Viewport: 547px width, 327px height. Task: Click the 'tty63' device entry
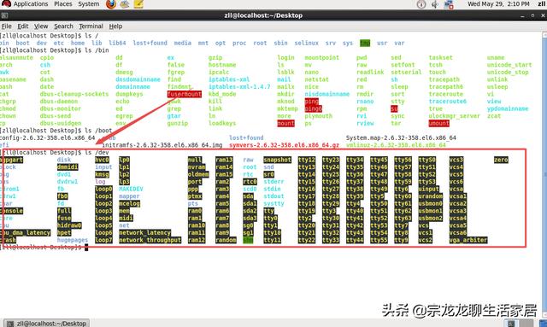coord(403,219)
